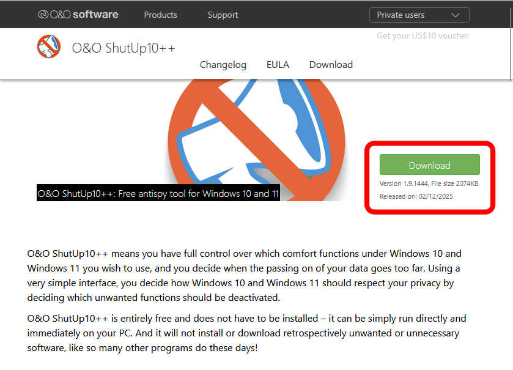Click the Released on 02/12/2025 text
513x370 pixels.
pos(416,196)
